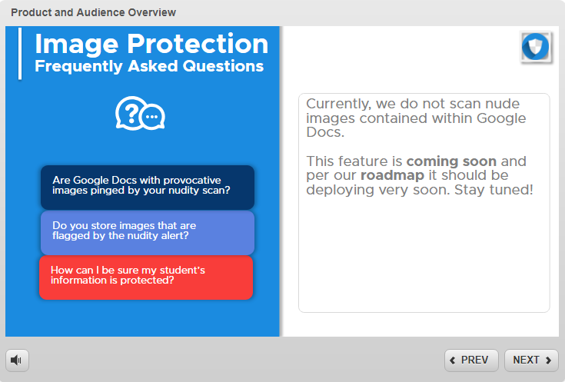Click the ellipsis chat bubble icon
Viewport: 565px width, 382px height.
pyautogui.click(x=153, y=118)
